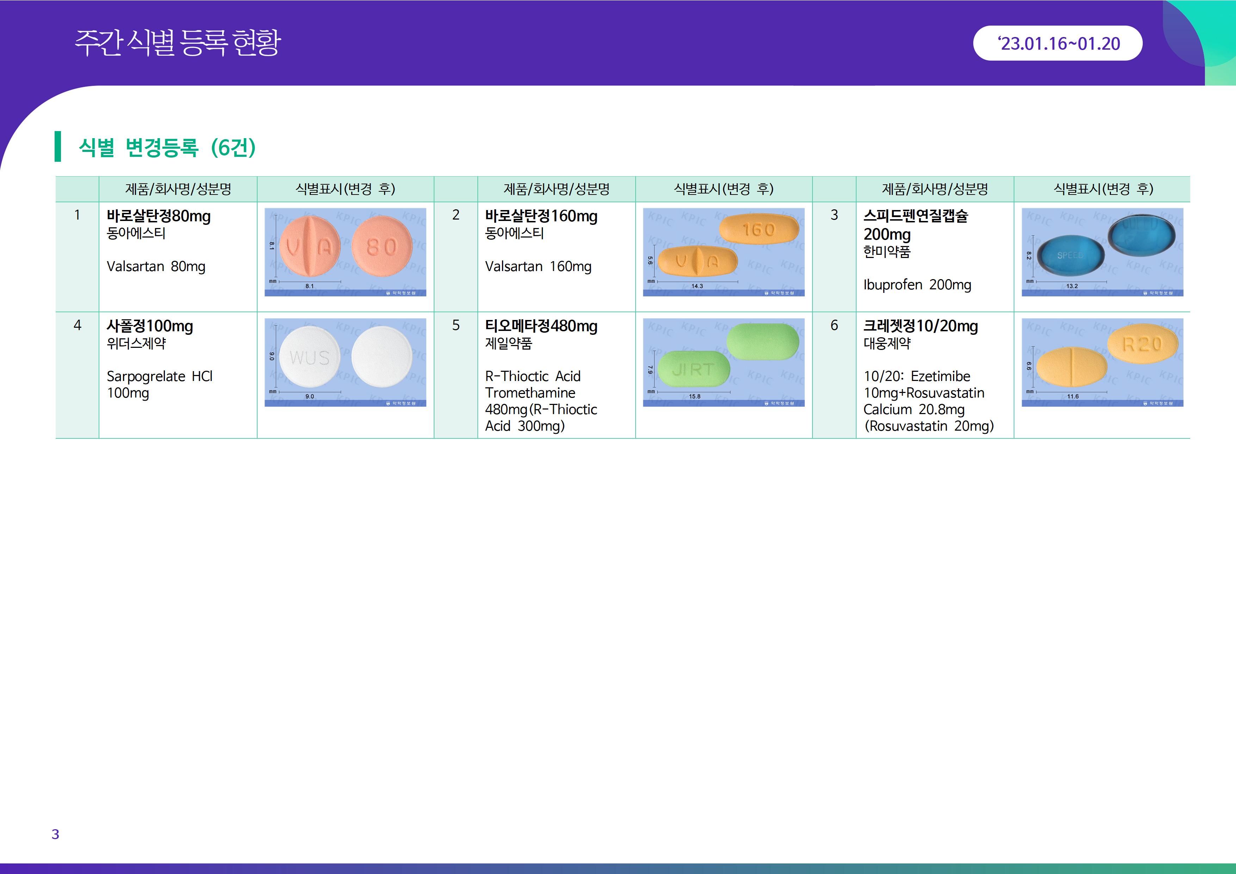Screen dimensions: 1236x874
Task: Select the 티오메타정480mg product name
Action: [540, 326]
